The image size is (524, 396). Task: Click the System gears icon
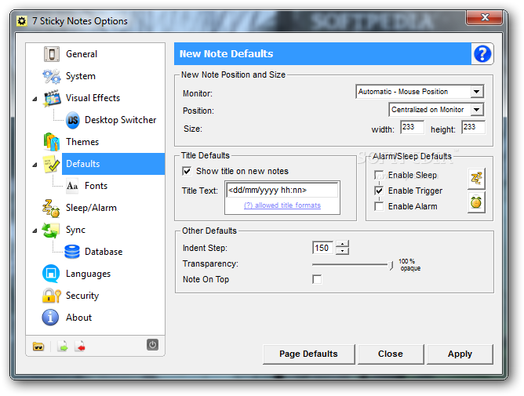(x=52, y=76)
